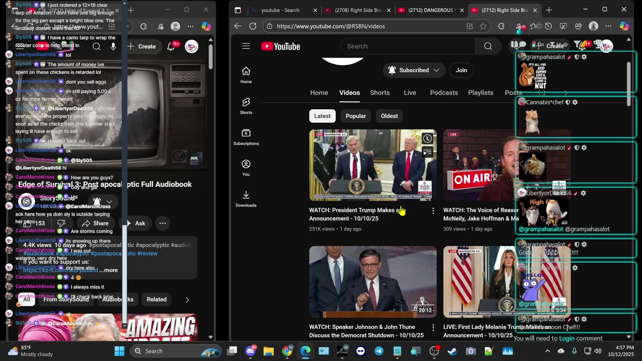Click the Windows Start button
Image resolution: width=642 pixels, height=361 pixels.
[x=119, y=351]
